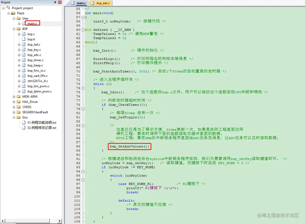Click the Project panel scroll left arrow
305x224 pixels.
click(x=3, y=221)
